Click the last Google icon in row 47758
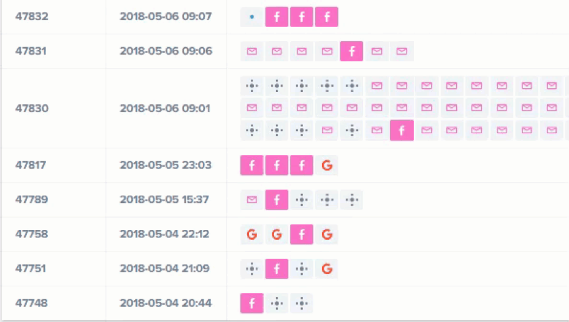This screenshot has width=569, height=322. [x=327, y=234]
